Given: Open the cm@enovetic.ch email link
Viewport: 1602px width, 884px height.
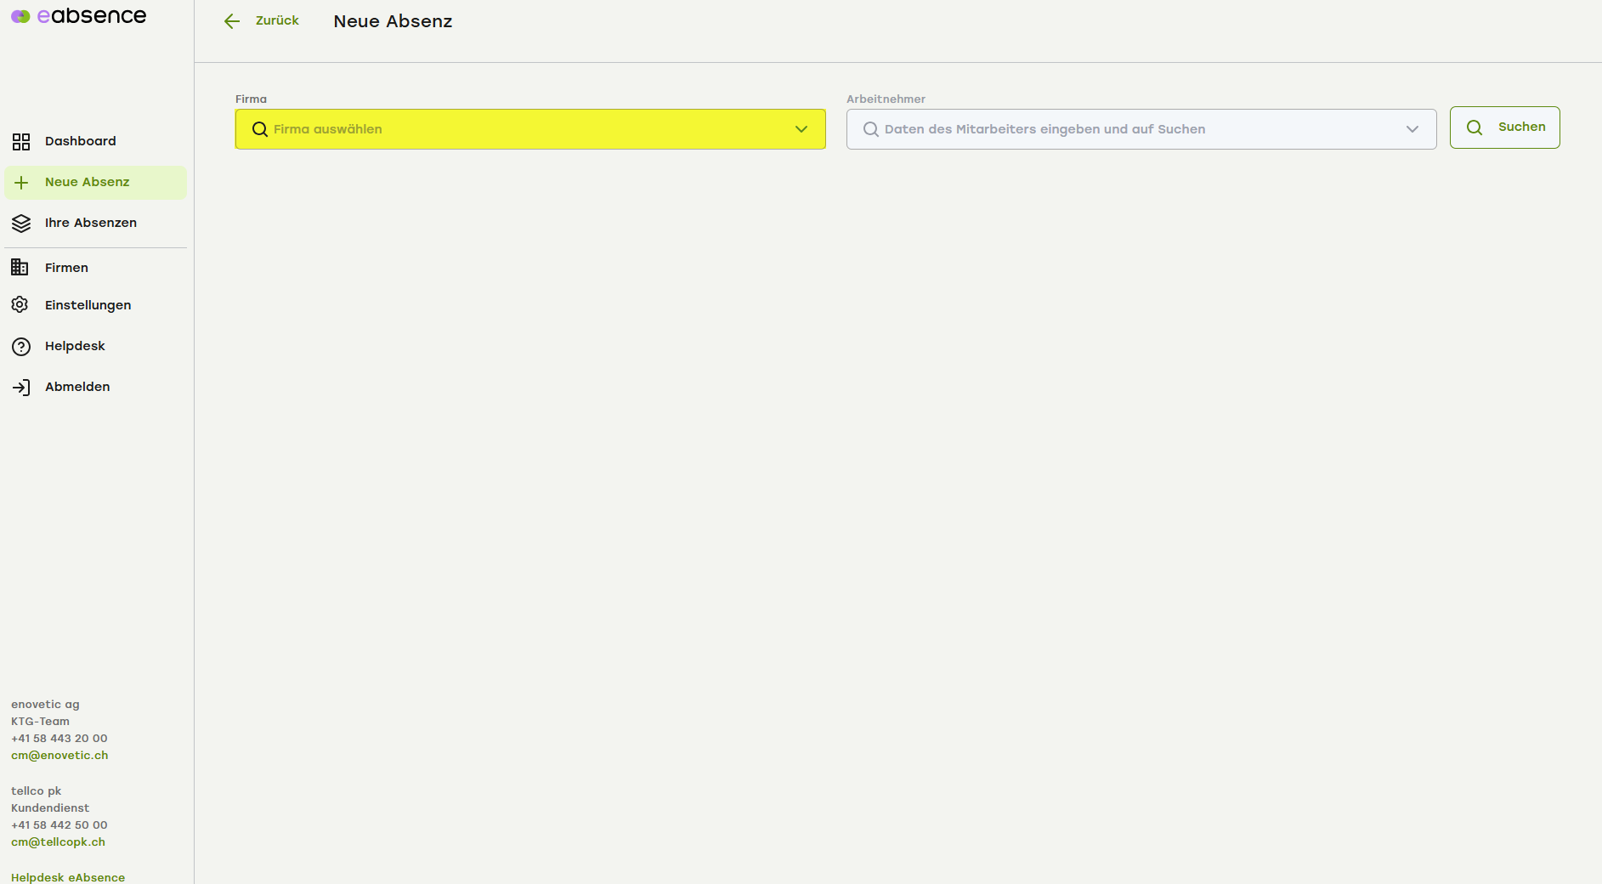Looking at the screenshot, I should pyautogui.click(x=59, y=756).
